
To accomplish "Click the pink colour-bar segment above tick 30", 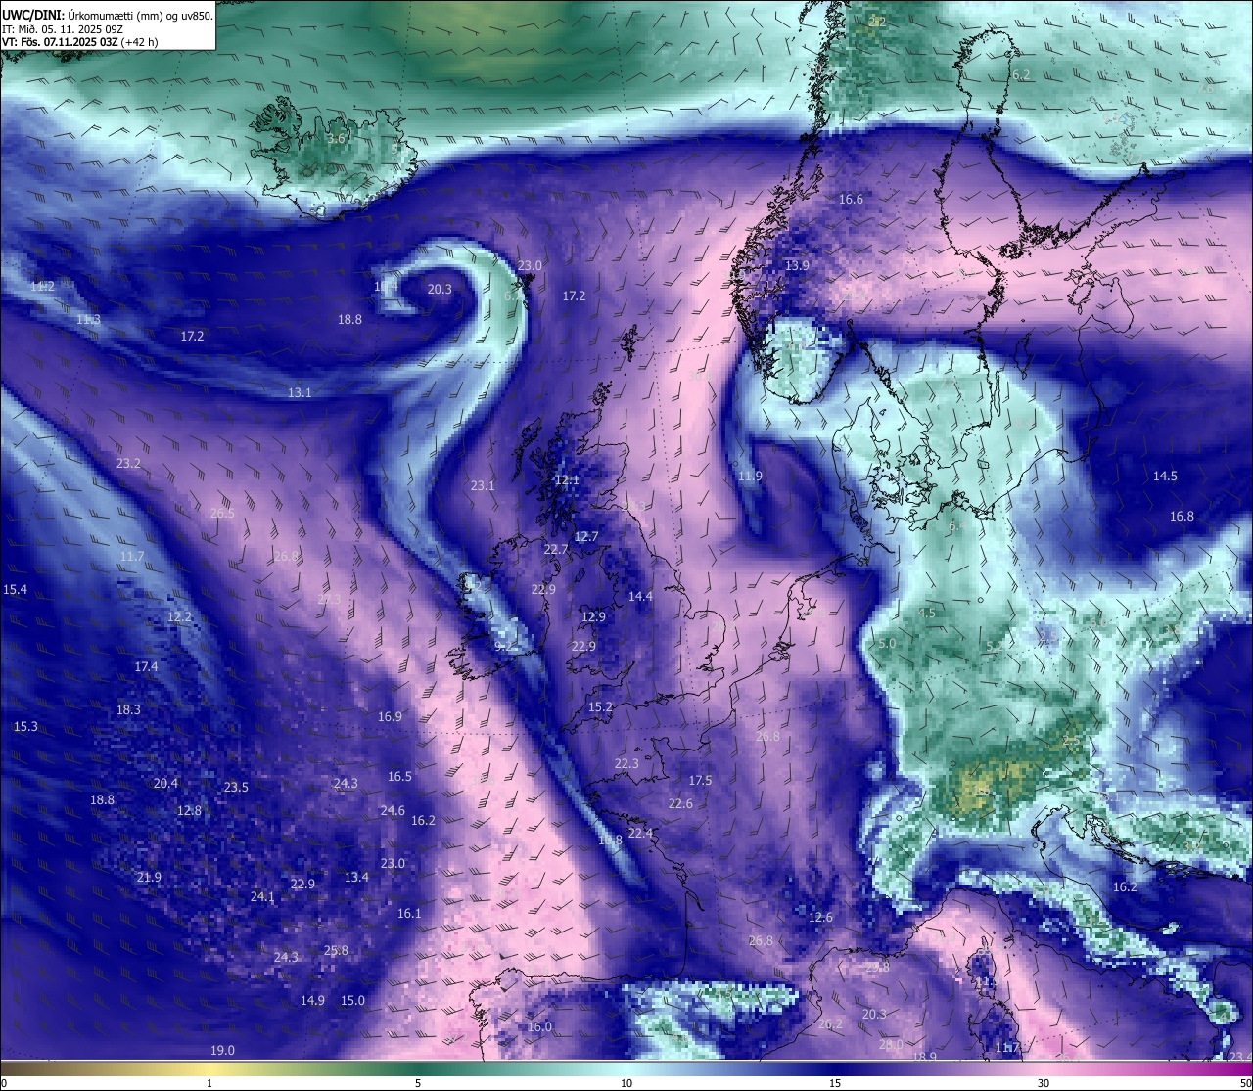I will [1044, 1068].
